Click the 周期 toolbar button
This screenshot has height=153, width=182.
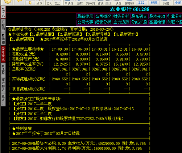80,3
